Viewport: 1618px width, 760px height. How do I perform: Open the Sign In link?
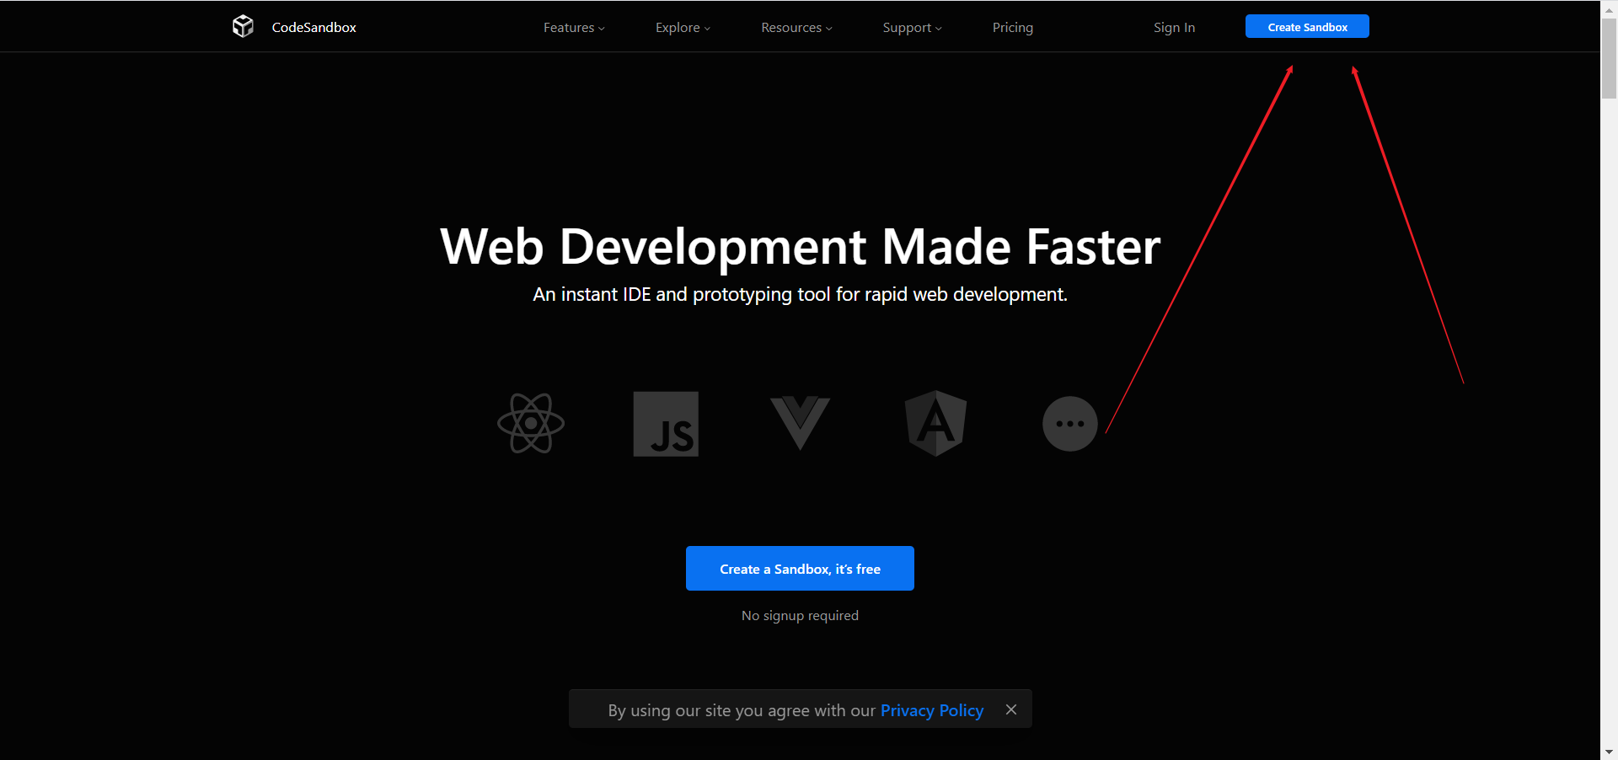point(1174,28)
